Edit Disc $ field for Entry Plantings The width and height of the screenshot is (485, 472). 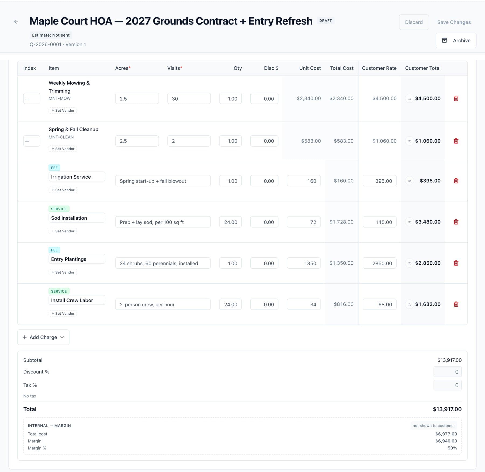(x=264, y=263)
